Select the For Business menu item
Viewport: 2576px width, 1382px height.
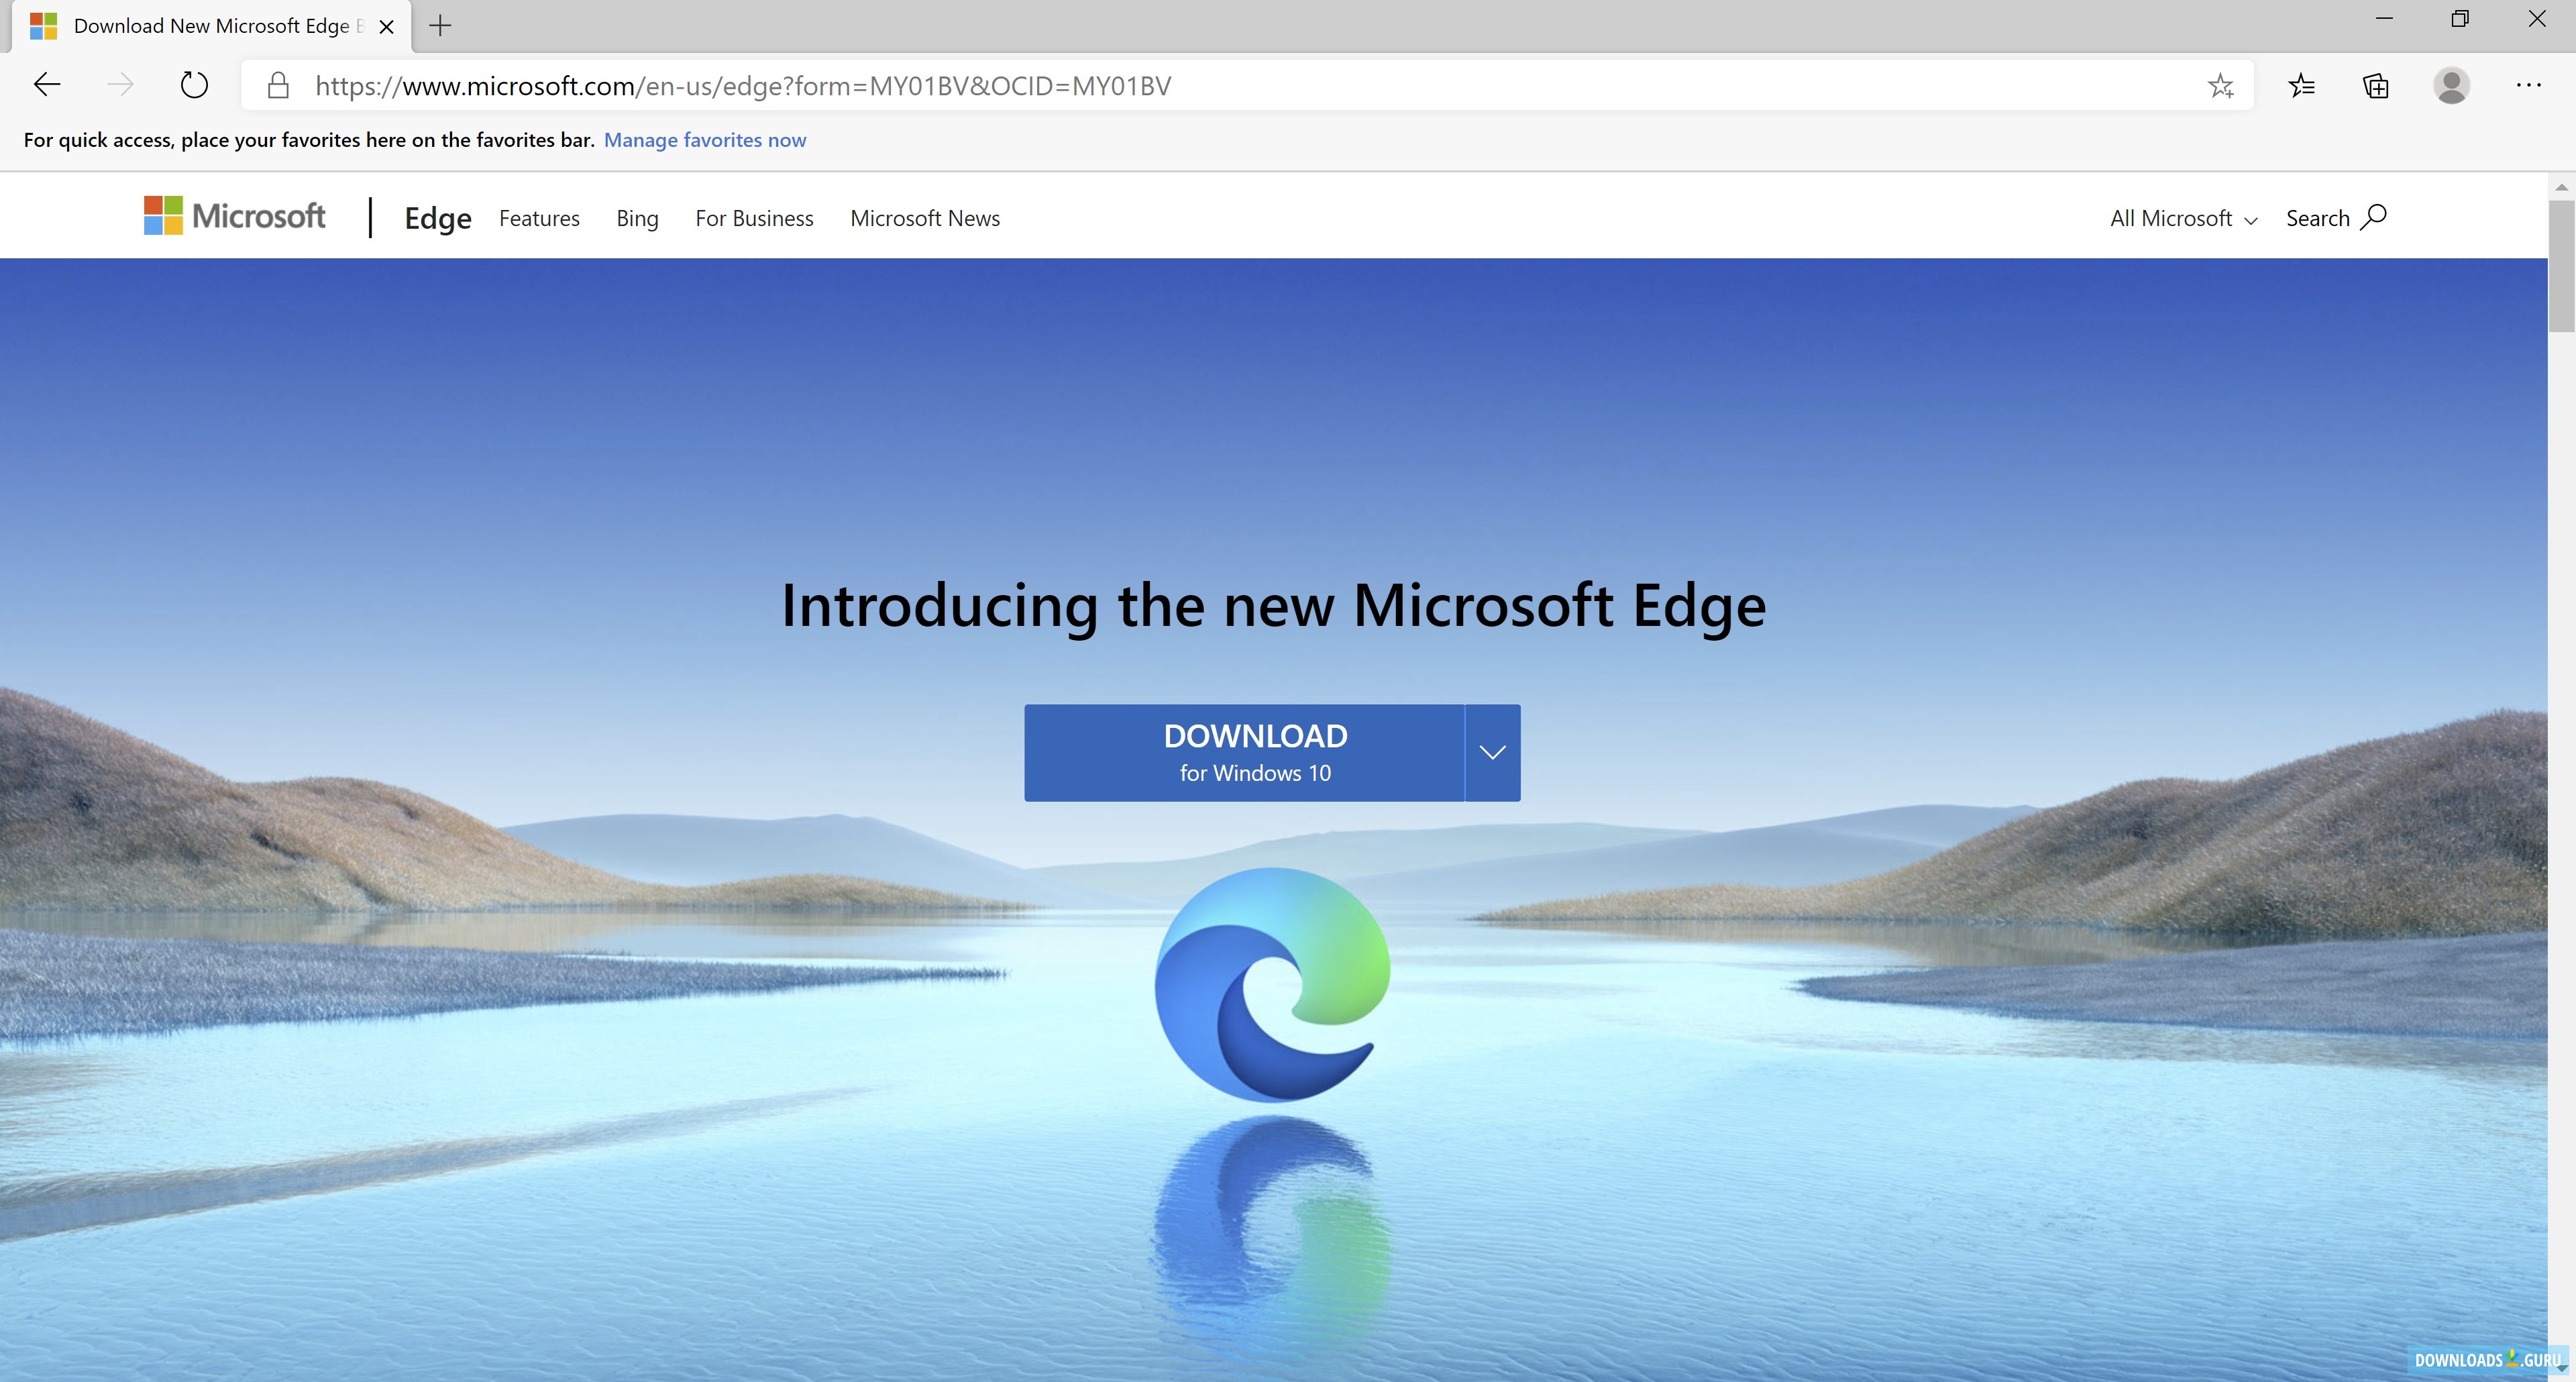(753, 218)
